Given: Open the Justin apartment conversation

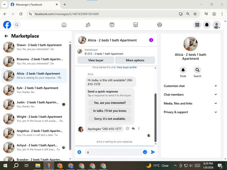Looking at the screenshot, I should tap(35, 104).
